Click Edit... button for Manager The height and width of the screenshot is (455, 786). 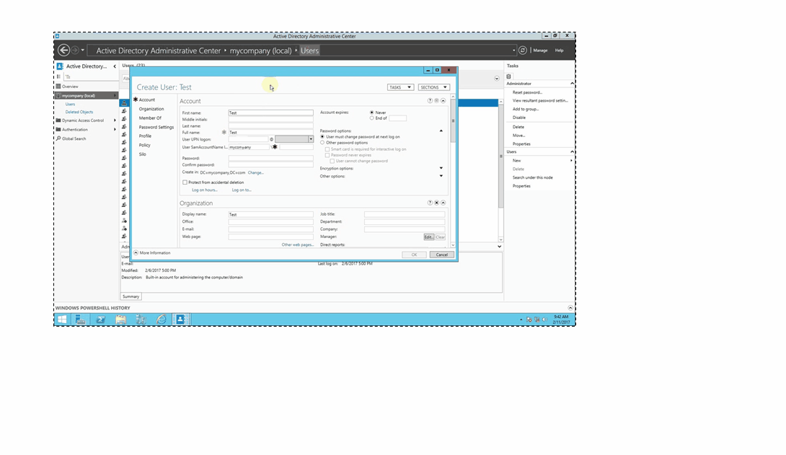(x=428, y=237)
